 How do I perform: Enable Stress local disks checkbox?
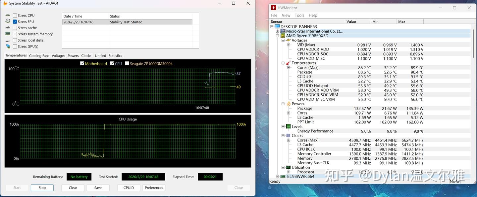pyautogui.click(x=15, y=40)
